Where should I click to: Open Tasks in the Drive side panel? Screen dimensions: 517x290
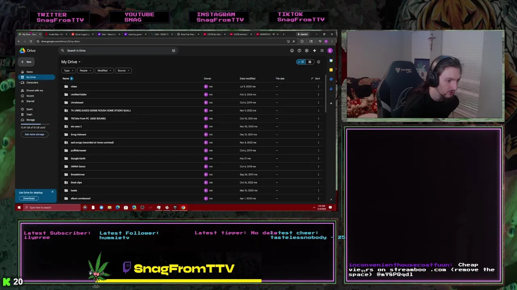tap(331, 79)
